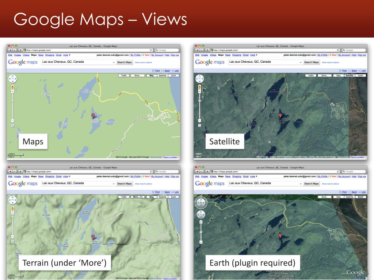The width and height of the screenshot is (374, 280).
Task: Click the pan control in the Maps view
Action: tap(13, 79)
